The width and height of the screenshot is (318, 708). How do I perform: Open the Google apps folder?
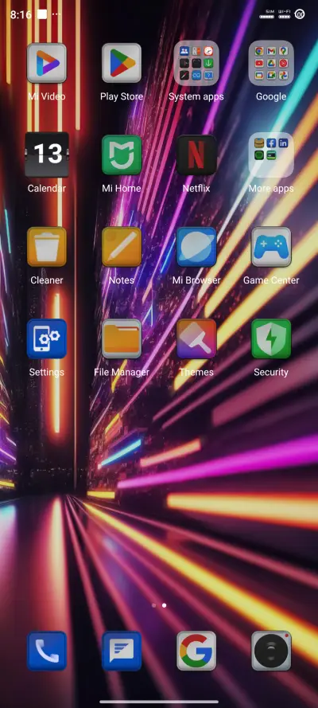271,63
